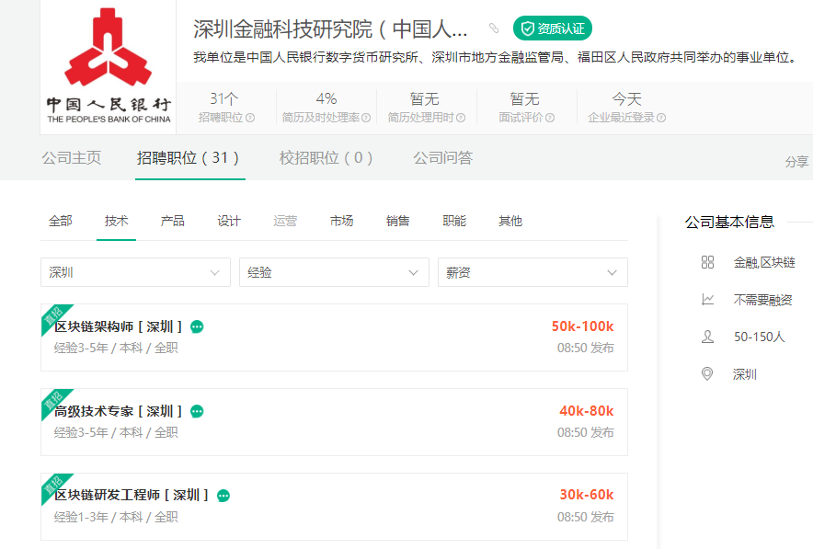
Task: Click the company description sentence 我单位是中国人民银行
Action: point(495,57)
